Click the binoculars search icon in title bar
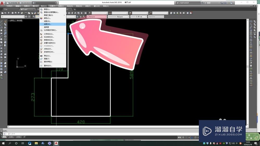 [202, 3]
